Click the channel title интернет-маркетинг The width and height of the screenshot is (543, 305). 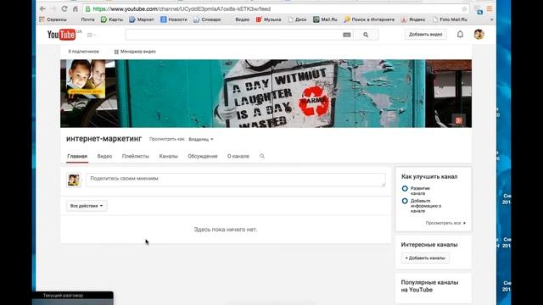[x=104, y=139]
